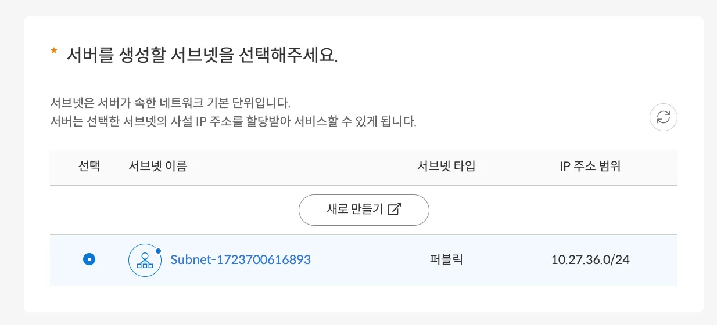Click the heading 서버를 생성할 서브넷을 선택해주세요
The height and width of the screenshot is (325, 717).
pos(202,55)
